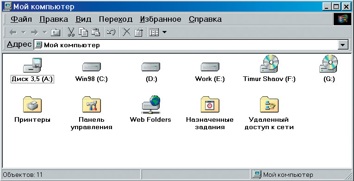Open the Справка menu
This screenshot has height=181, width=354.
pyautogui.click(x=205, y=19)
